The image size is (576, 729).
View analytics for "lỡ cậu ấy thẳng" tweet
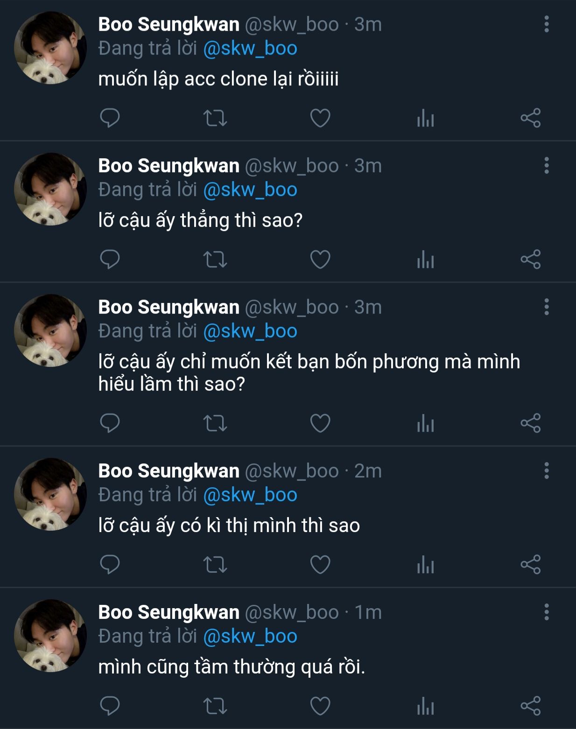[x=425, y=260]
